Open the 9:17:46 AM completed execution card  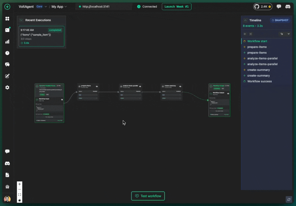click(x=41, y=36)
